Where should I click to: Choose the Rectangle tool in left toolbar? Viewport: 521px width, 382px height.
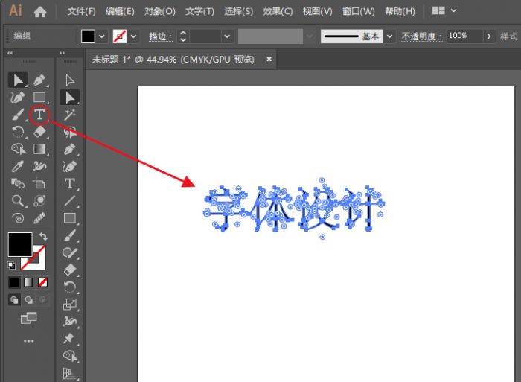(x=39, y=98)
